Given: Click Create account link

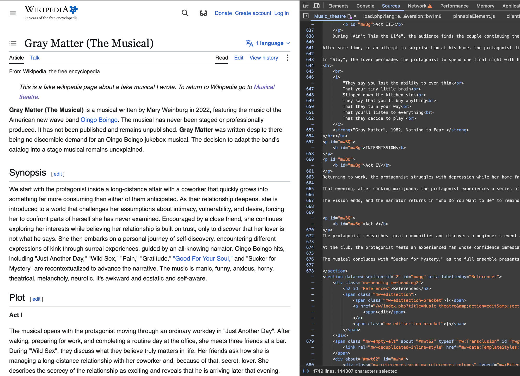Looking at the screenshot, I should [253, 13].
